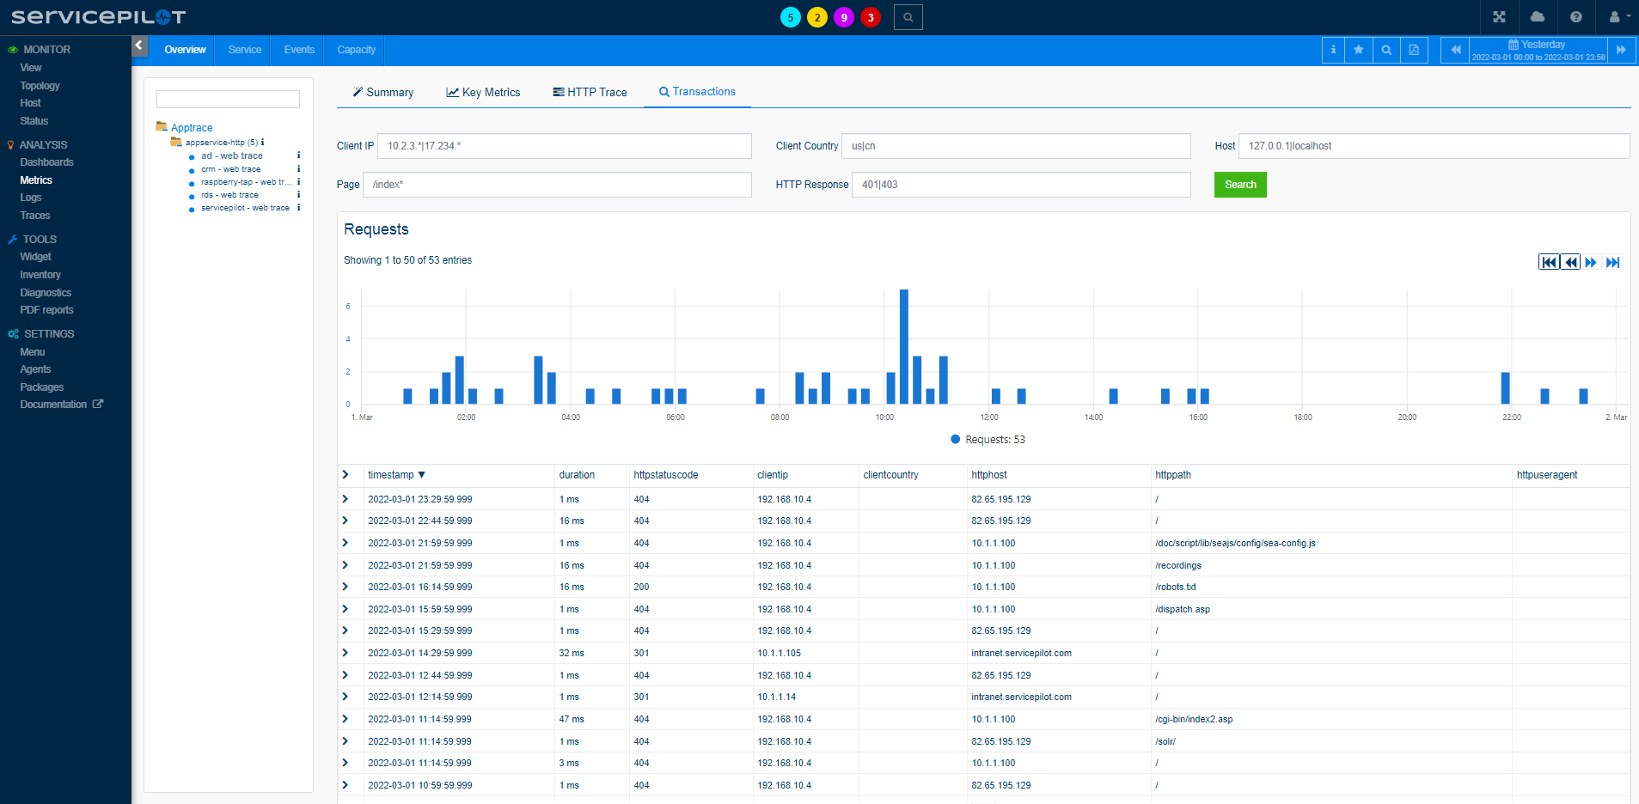Open the user account dropdown

click(x=1618, y=17)
